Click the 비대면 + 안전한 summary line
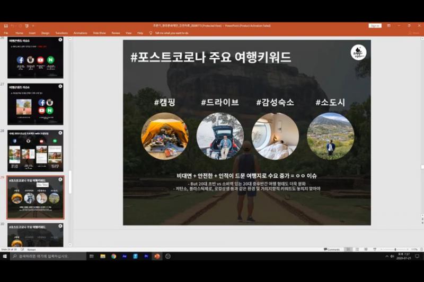This screenshot has height=282, width=424. tap(246, 176)
